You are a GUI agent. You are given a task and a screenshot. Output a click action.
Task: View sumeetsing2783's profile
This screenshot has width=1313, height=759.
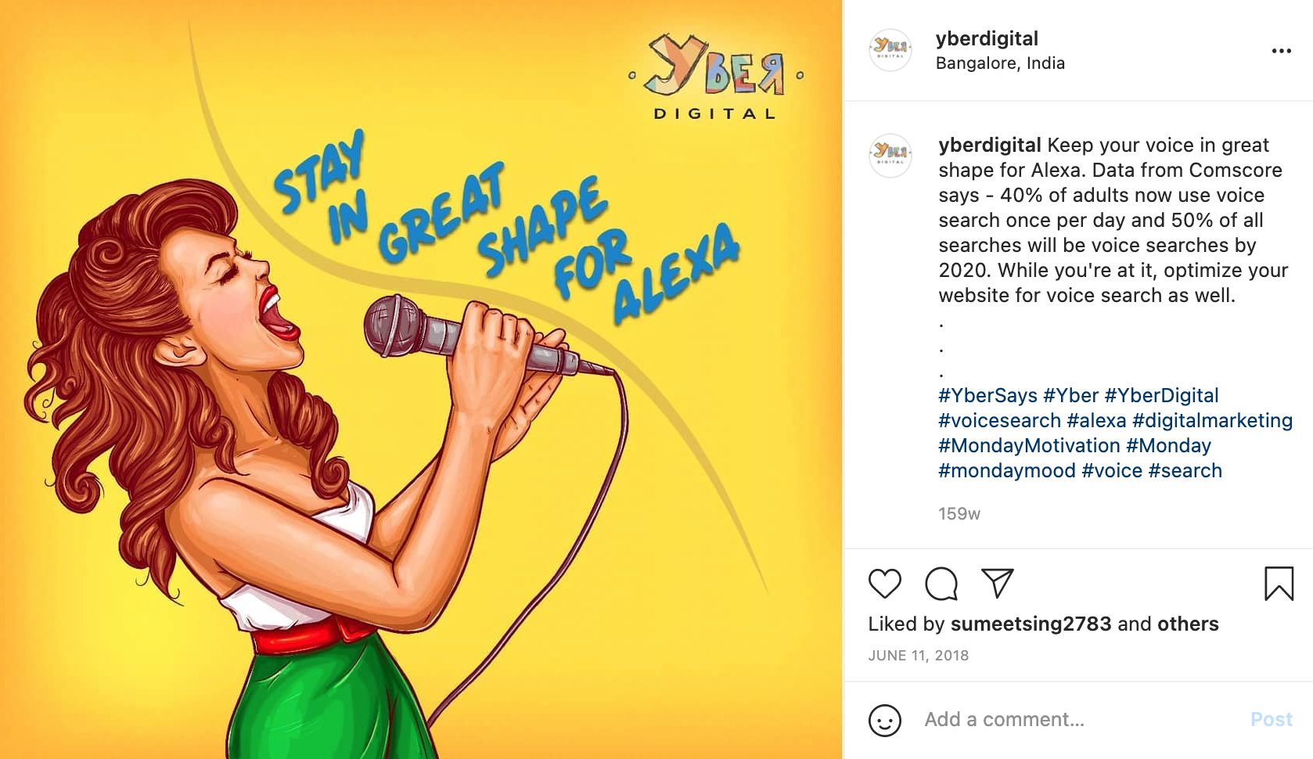(1031, 624)
